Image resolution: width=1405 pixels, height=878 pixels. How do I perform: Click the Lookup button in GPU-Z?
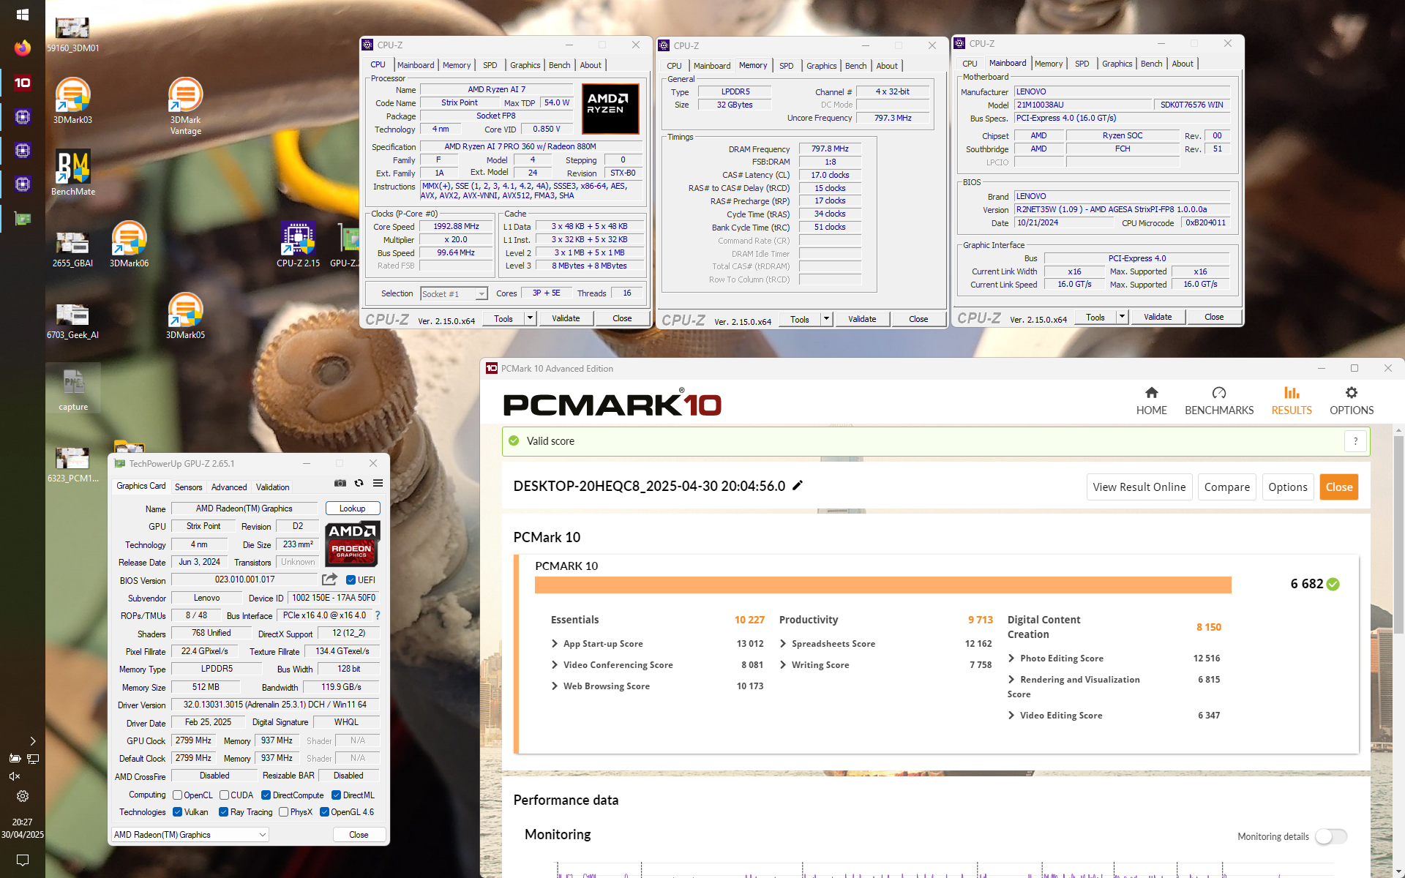[x=352, y=509]
